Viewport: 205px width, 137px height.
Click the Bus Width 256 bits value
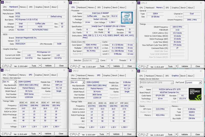(192, 118)
